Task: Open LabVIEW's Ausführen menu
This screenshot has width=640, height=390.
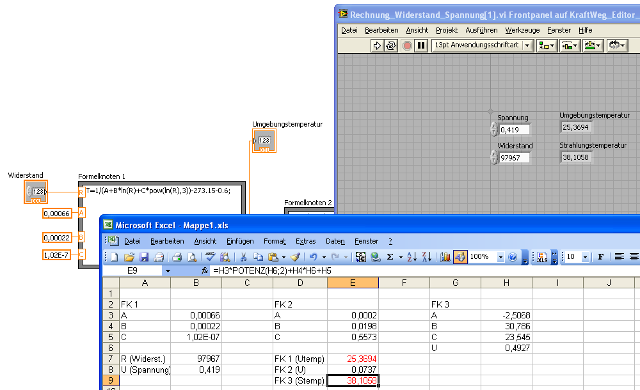Action: [x=481, y=30]
